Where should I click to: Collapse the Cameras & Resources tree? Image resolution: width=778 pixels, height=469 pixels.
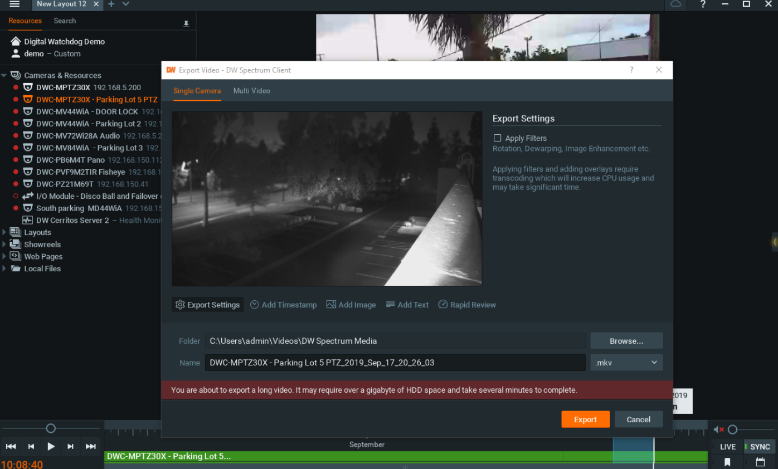(4, 75)
